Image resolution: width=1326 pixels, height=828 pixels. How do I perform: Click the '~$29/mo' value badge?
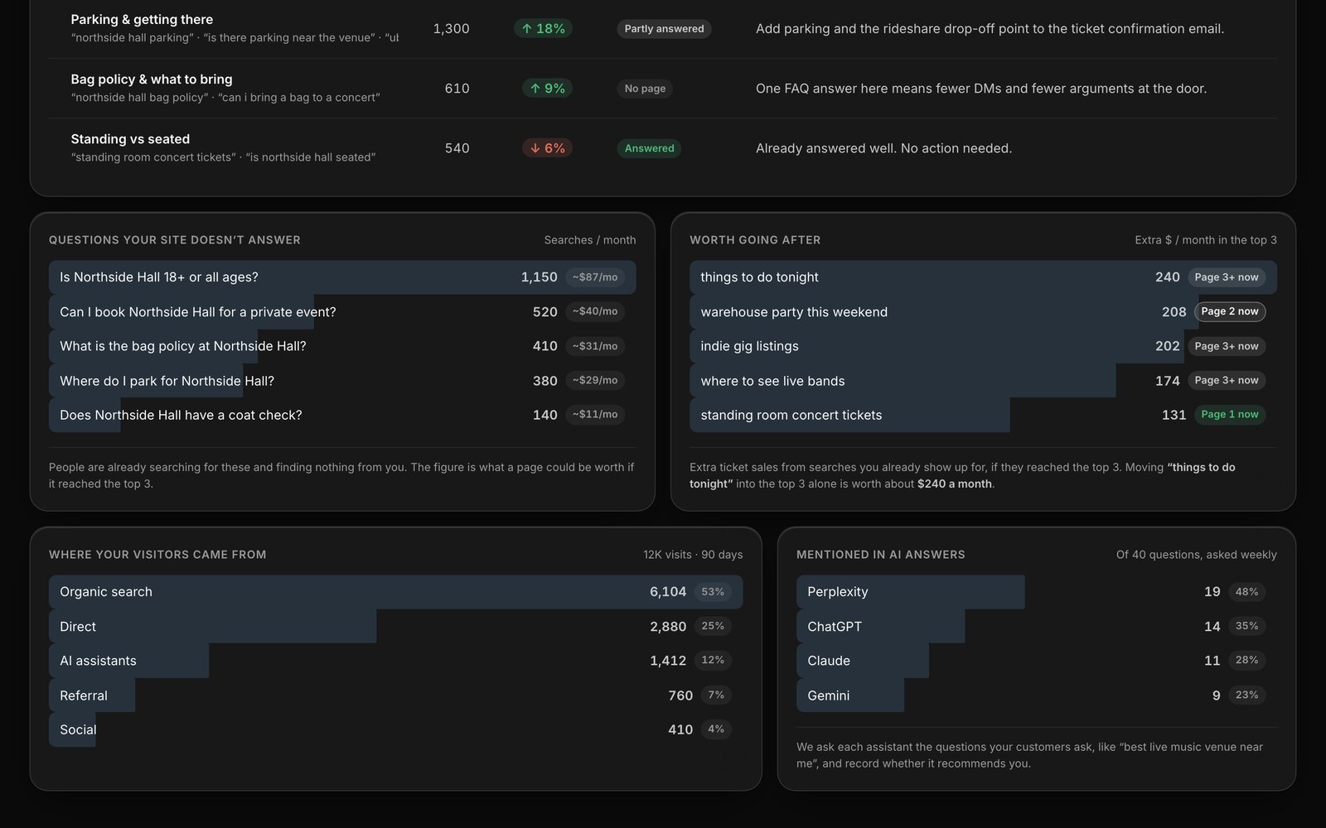595,380
